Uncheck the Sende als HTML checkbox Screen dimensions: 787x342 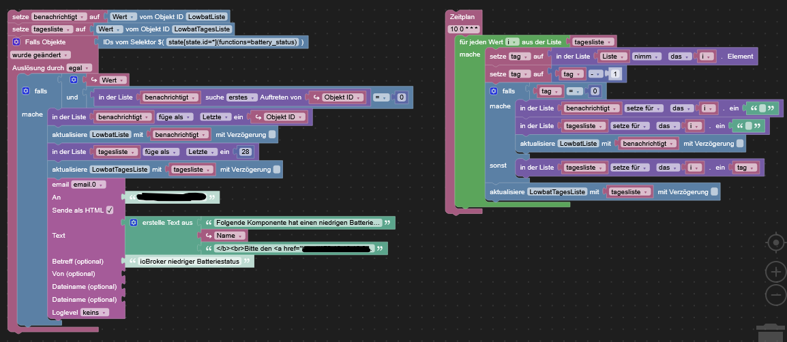tap(109, 210)
